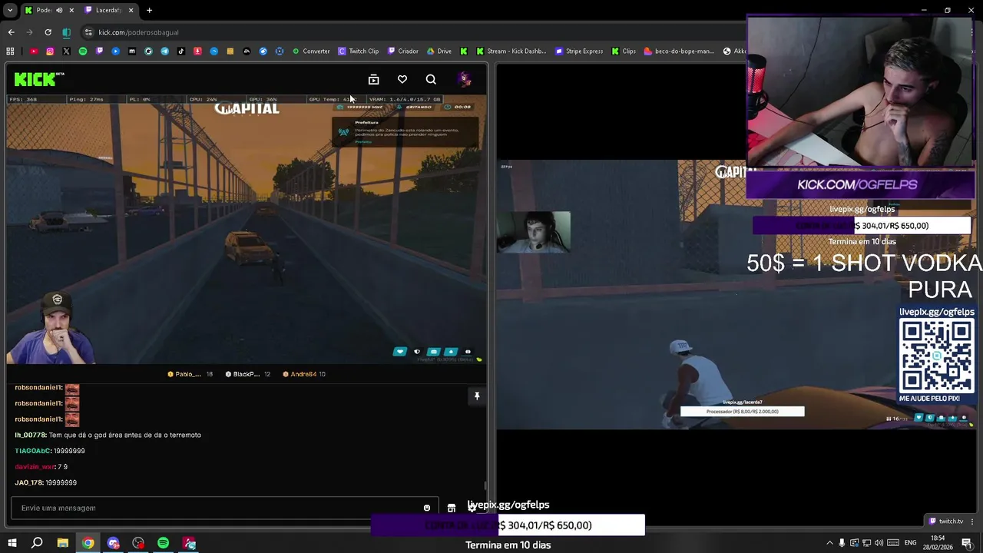Open the beco-do-bope bookmark
This screenshot has width=983, height=553.
click(679, 51)
